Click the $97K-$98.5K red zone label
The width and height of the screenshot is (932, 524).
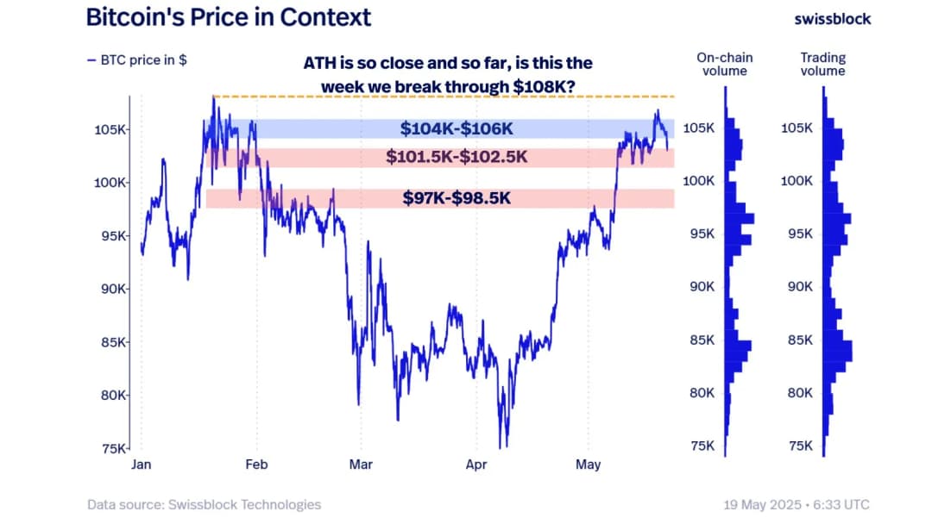point(457,198)
